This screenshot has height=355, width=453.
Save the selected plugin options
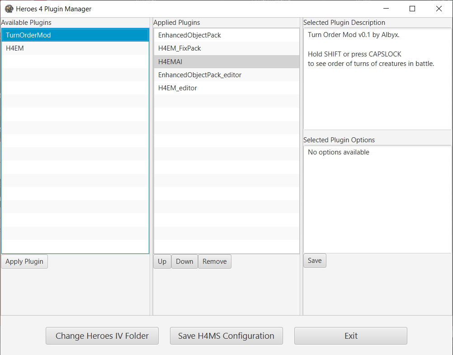point(315,261)
